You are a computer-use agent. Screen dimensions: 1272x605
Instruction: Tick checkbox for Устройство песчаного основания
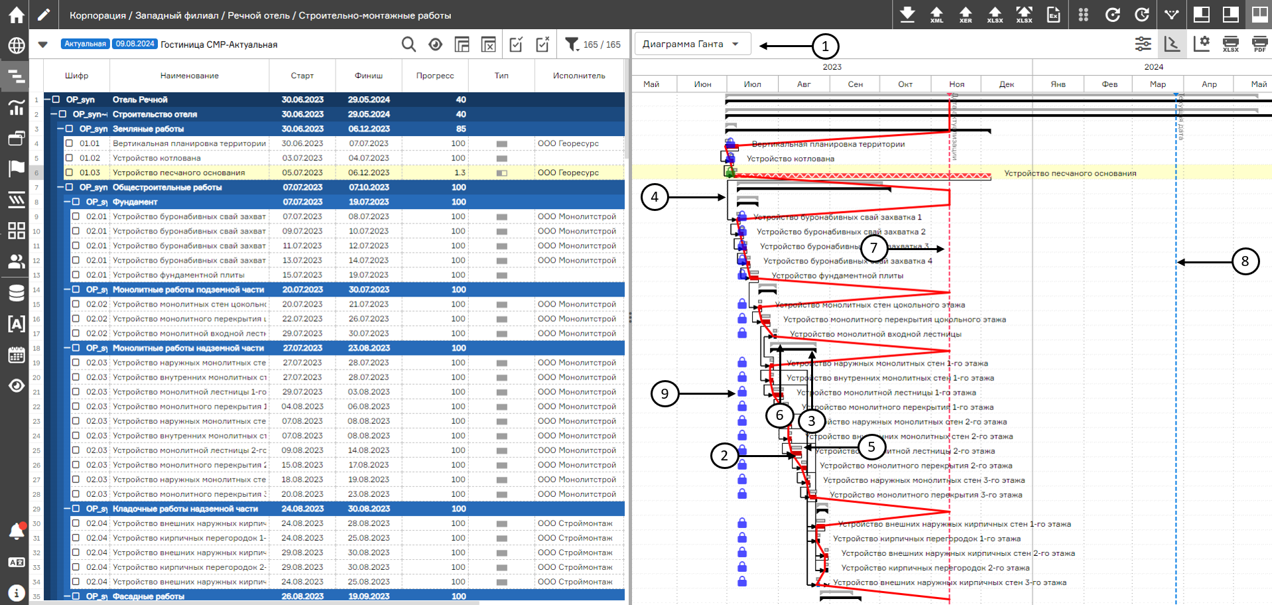pos(69,172)
